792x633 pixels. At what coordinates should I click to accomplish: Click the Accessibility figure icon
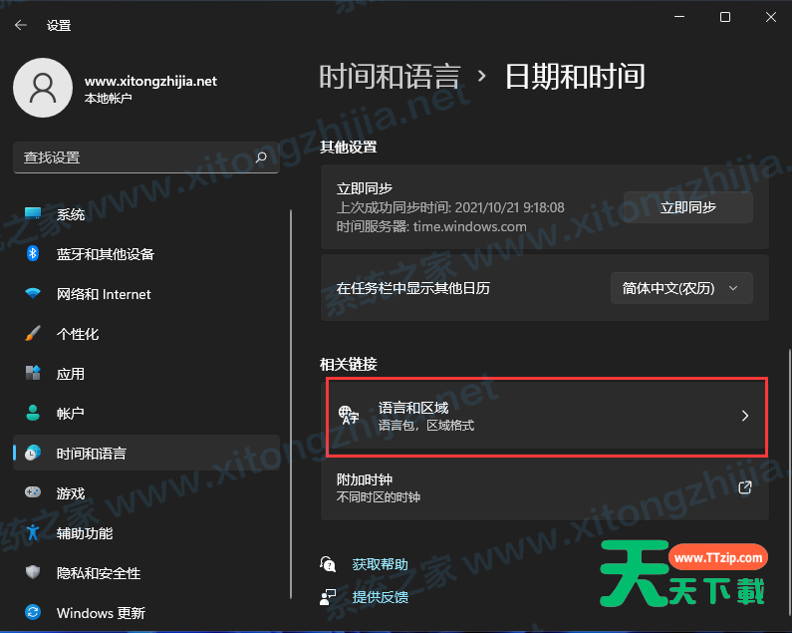pyautogui.click(x=33, y=532)
